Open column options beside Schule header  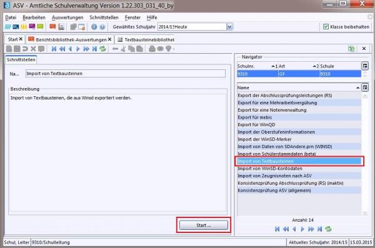(x=365, y=66)
